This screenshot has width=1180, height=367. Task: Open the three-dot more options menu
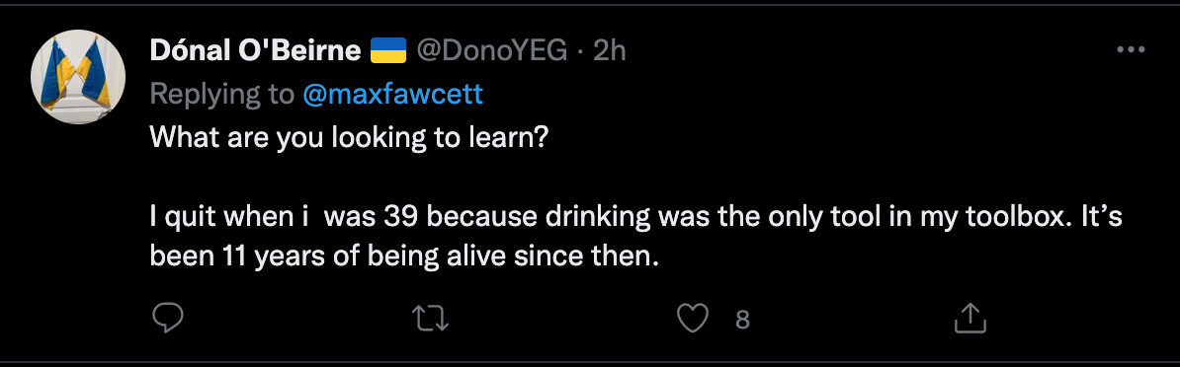pos(1131,50)
